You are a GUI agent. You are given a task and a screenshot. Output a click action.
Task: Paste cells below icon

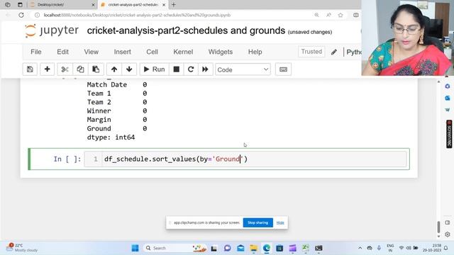click(96, 69)
